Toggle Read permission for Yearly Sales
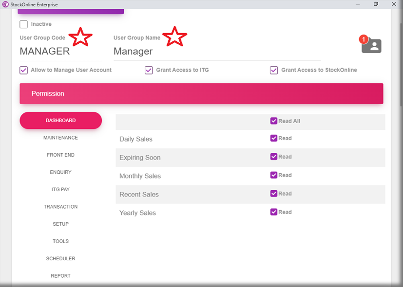Viewport: 403px width, 287px height. coord(274,212)
